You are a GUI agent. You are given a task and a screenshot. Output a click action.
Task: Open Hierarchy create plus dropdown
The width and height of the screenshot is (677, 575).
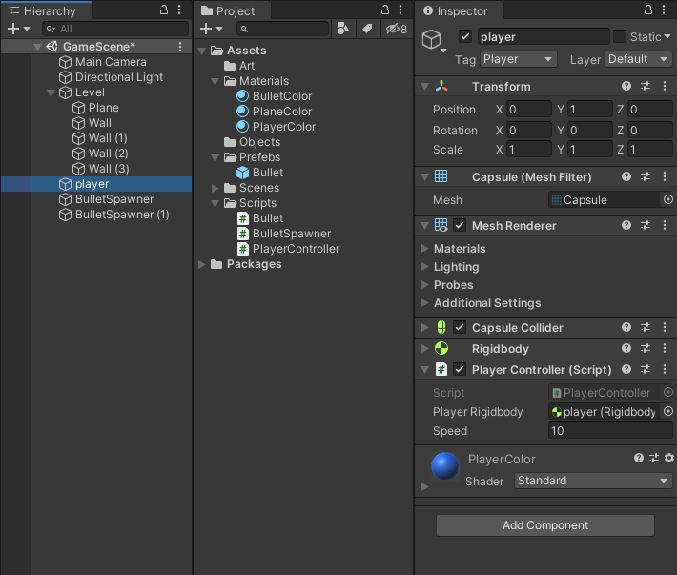18,29
